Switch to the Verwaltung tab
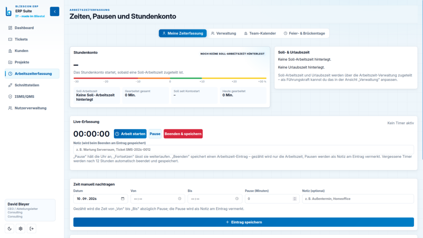Screen dimensions: 423x238 point(223,33)
